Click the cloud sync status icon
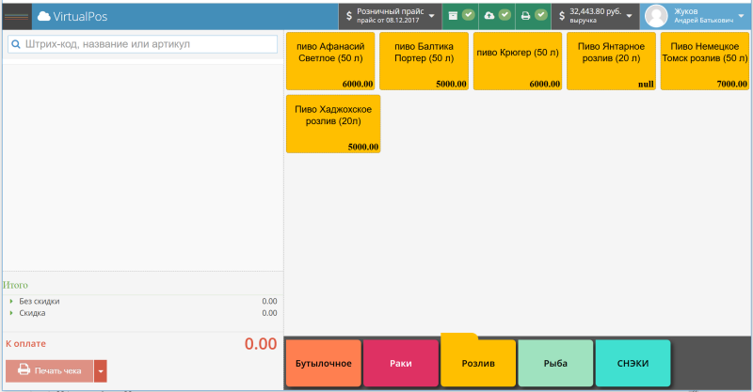Viewport: 753px width, 392px height. click(489, 15)
